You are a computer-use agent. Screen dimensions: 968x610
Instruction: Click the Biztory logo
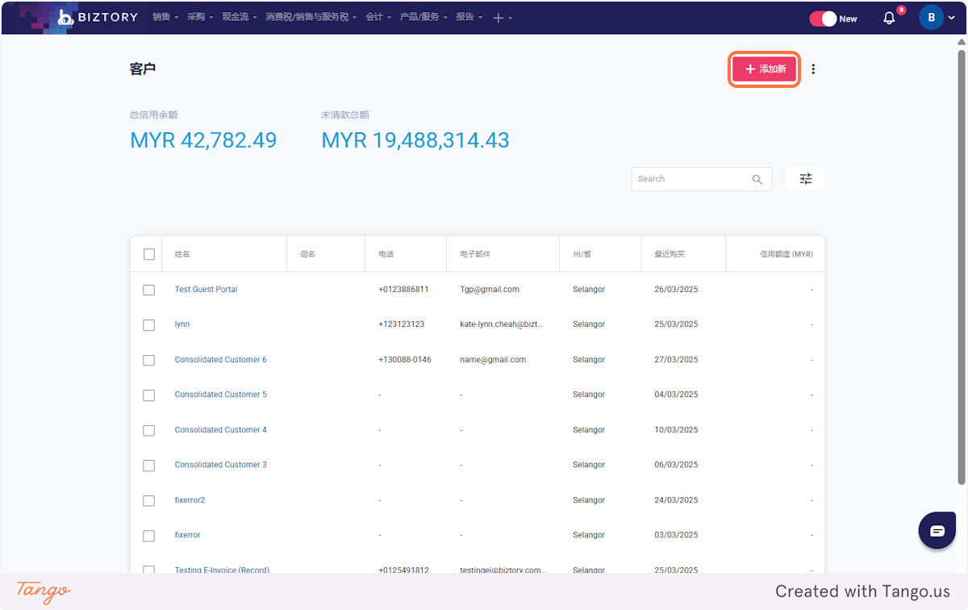coord(98,17)
